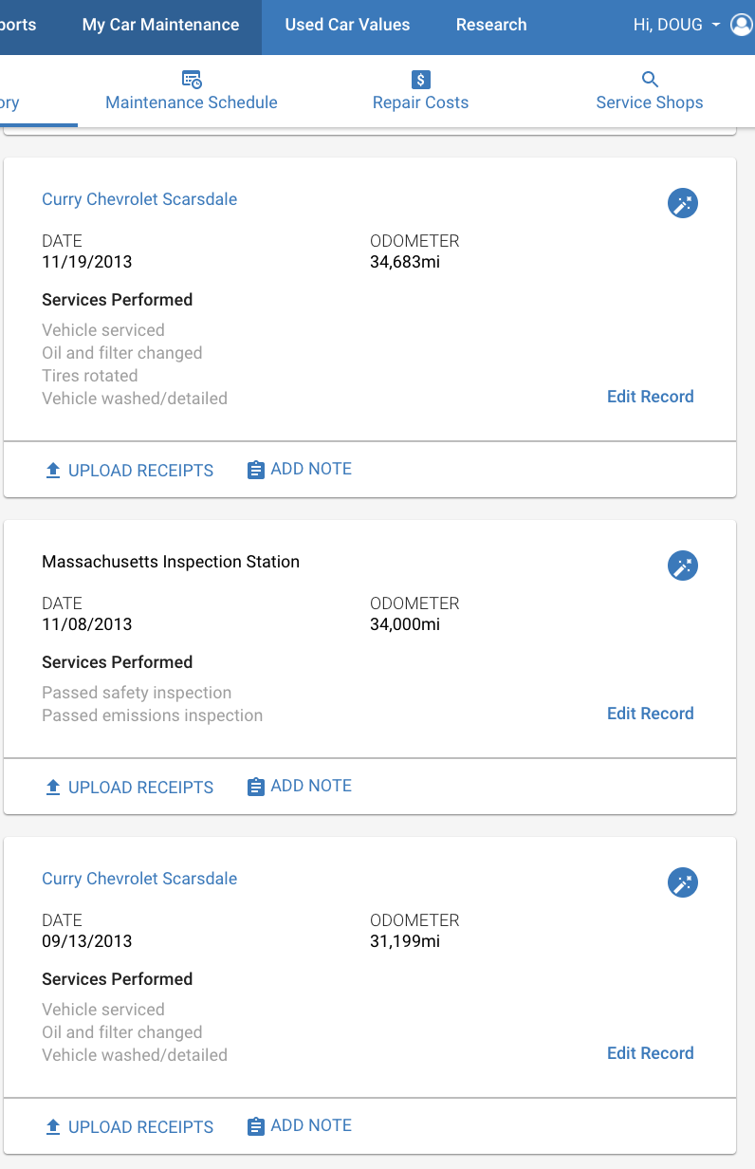Click magic wand icon on 09/13/2013 record
Screen dimensions: 755x1169
point(683,882)
